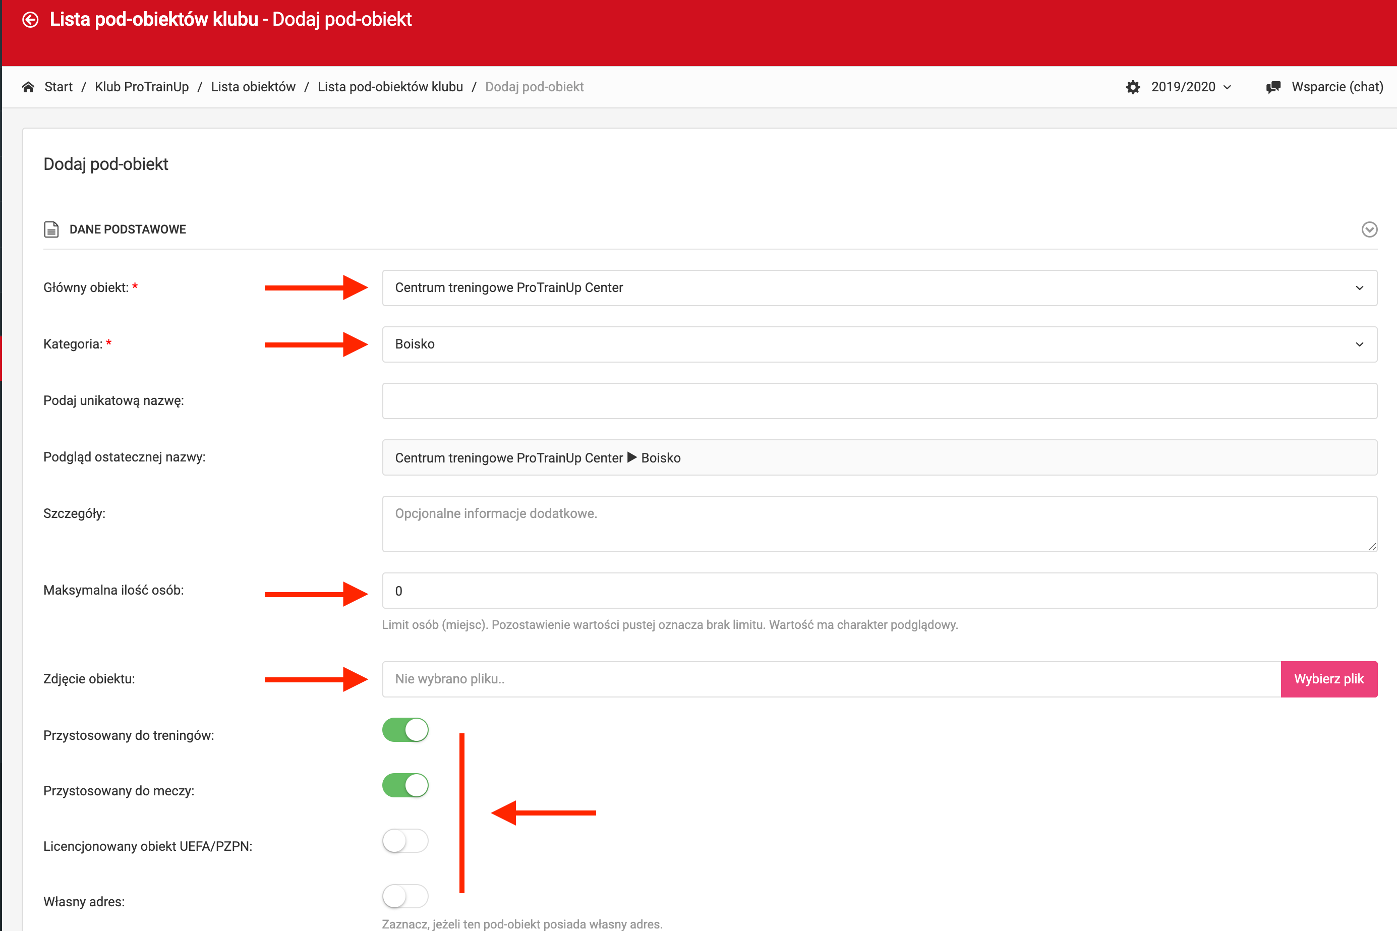The height and width of the screenshot is (931, 1397).
Task: Open the Główny obiekt dropdown
Action: [879, 288]
